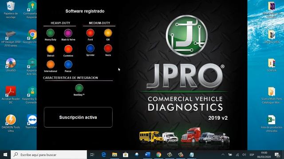Viewport: 284px width, 159px height.
Task: Click the Software registrado heading
Action: [x=85, y=11]
